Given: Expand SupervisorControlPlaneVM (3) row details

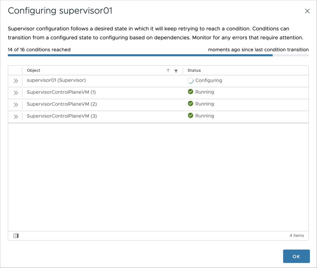Looking at the screenshot, I should (16, 117).
